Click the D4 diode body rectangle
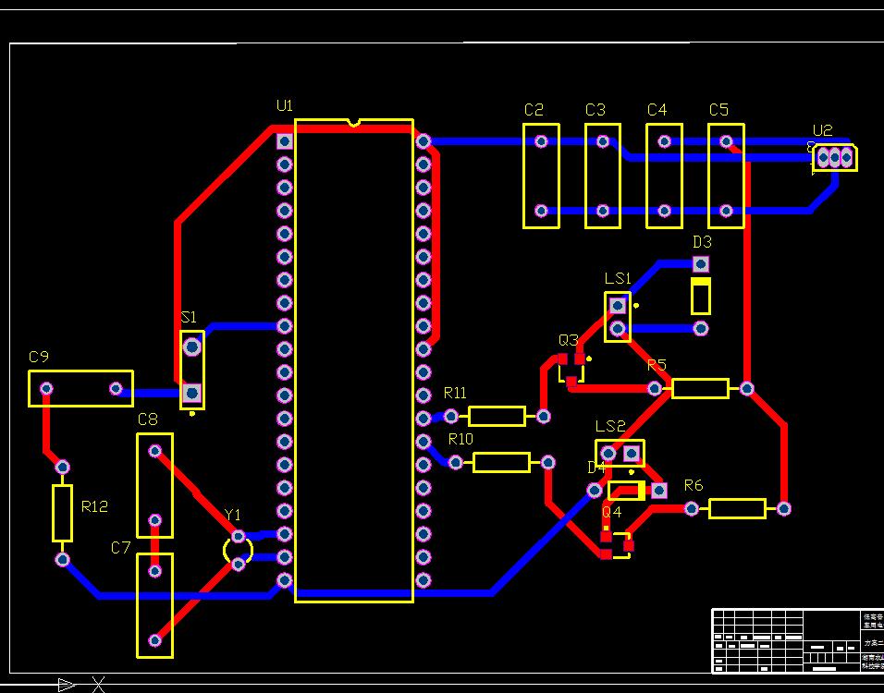Image resolution: width=884 pixels, height=693 pixels. [626, 491]
